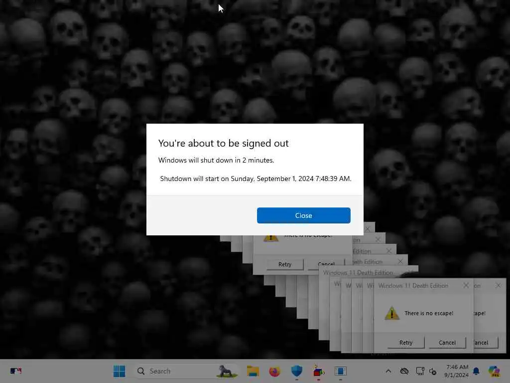
Task: Click Cancel in front 'There is no escape!' dialog
Action: pos(447,342)
